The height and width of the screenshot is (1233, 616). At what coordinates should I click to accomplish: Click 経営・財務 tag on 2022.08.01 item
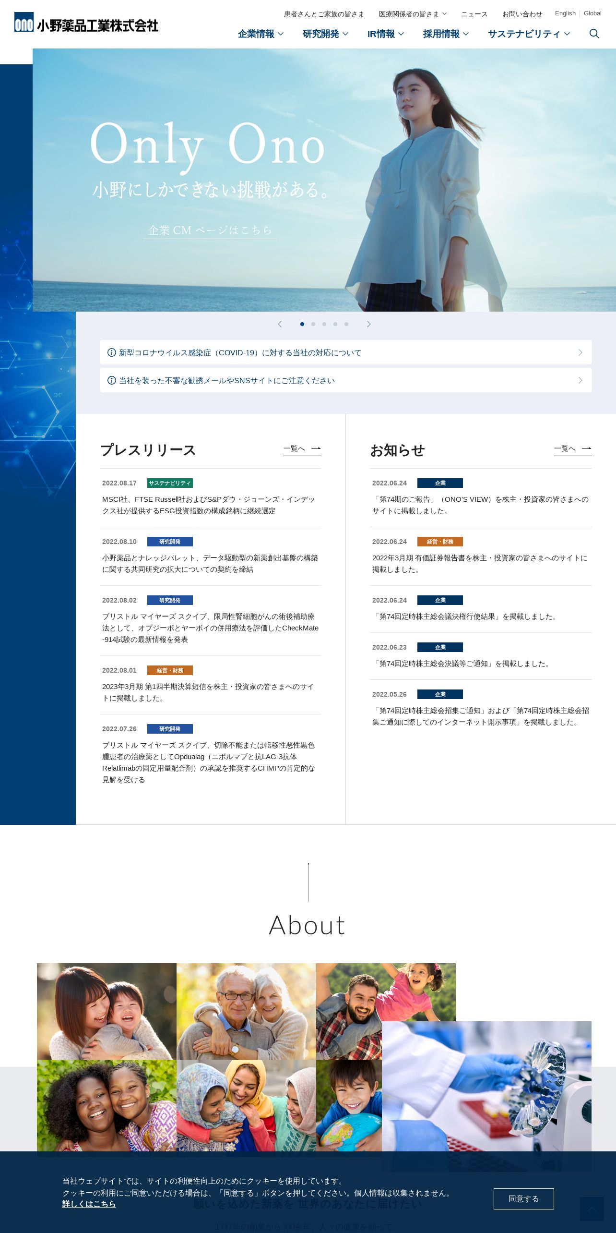(x=170, y=670)
